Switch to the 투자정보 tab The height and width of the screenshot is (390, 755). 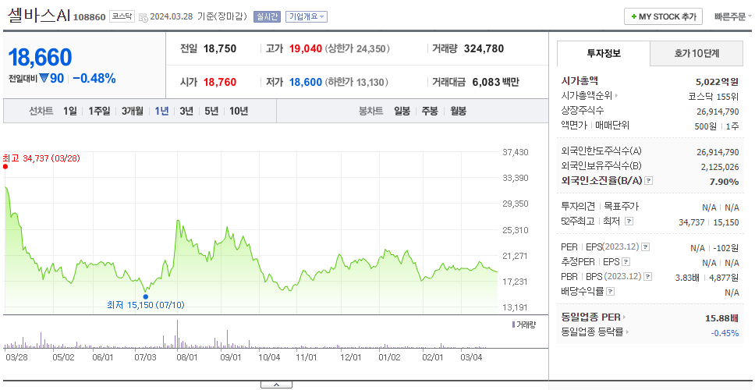click(604, 54)
